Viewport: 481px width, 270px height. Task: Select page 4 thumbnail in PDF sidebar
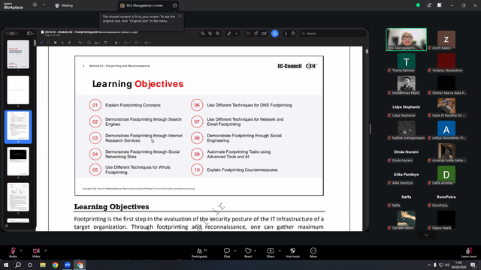tap(18, 161)
